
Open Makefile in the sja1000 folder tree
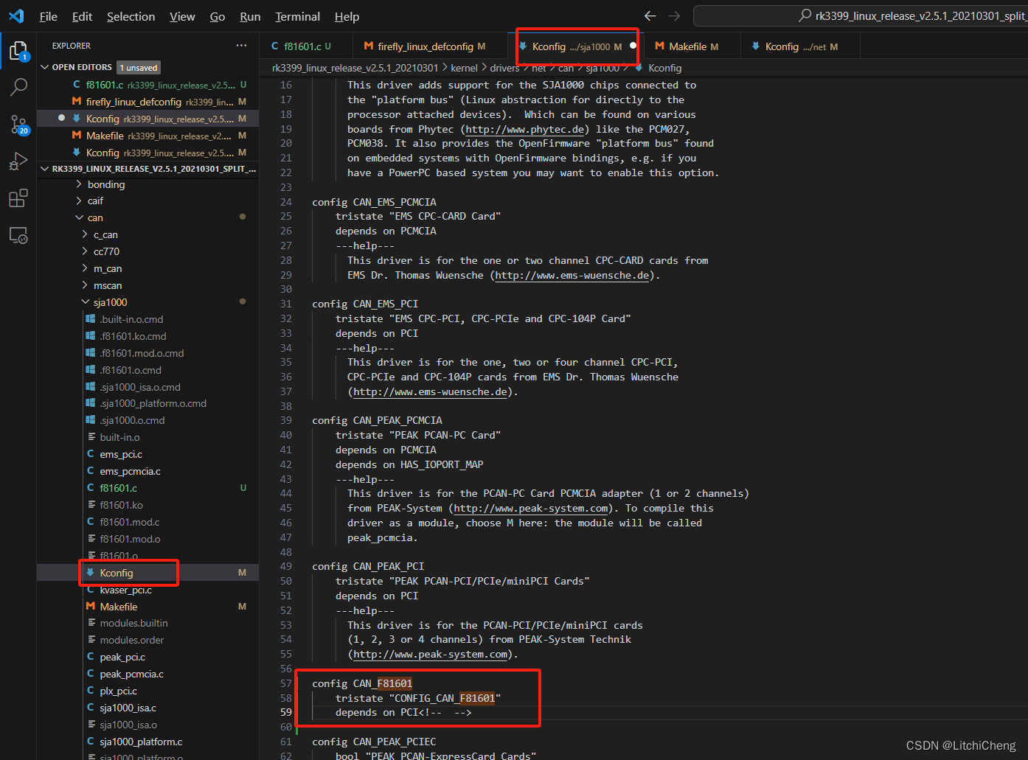[x=147, y=607]
